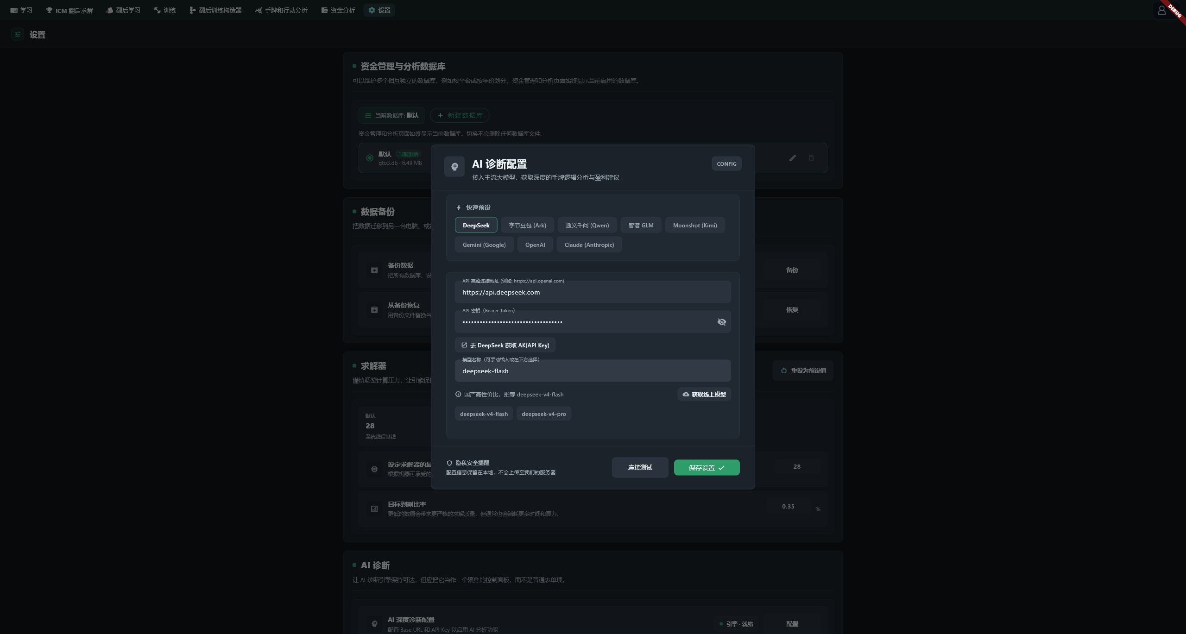Go to the 翻后学习 tab

click(x=123, y=10)
